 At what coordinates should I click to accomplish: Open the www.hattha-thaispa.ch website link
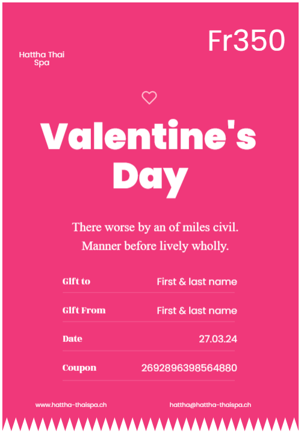[x=71, y=405]
